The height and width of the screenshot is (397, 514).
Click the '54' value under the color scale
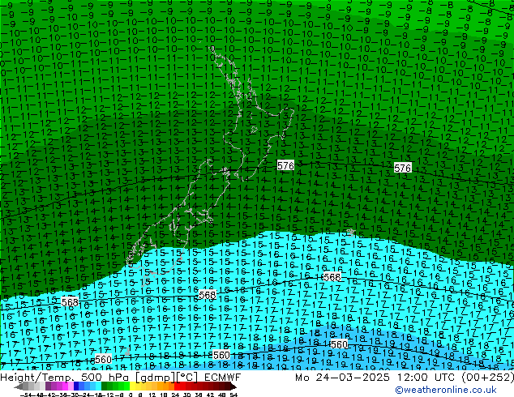pyautogui.click(x=233, y=395)
